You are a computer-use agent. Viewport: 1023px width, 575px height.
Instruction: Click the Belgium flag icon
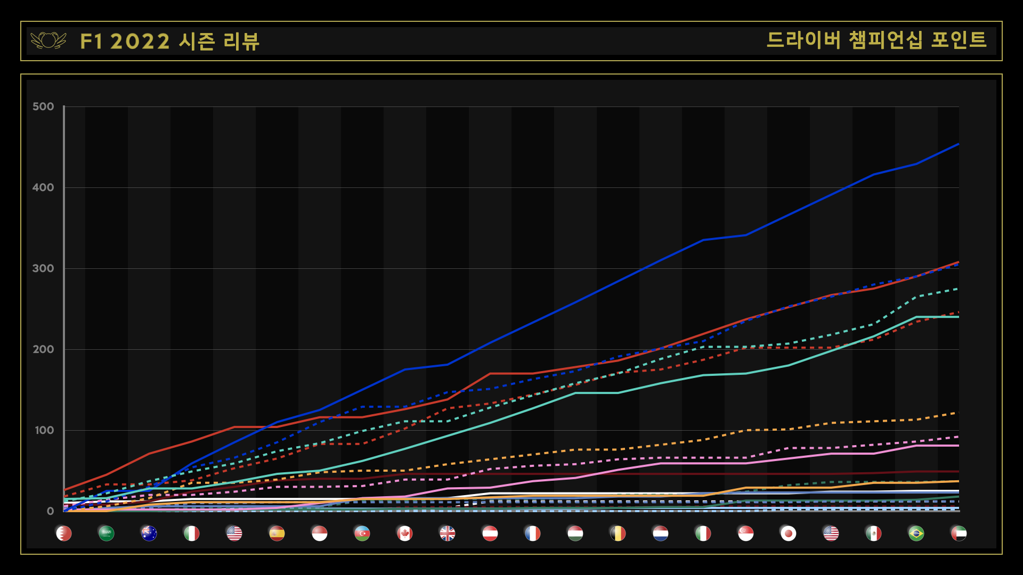pyautogui.click(x=618, y=533)
